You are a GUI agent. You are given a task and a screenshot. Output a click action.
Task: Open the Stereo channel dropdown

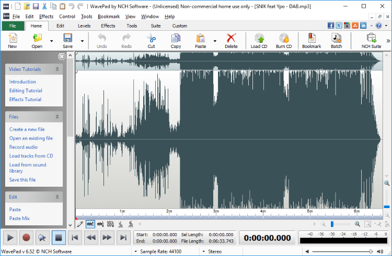[x=204, y=251]
